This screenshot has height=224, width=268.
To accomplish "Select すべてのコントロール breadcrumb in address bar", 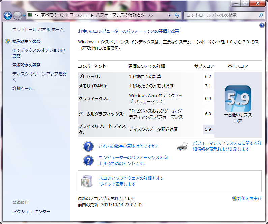I will pyautogui.click(x=64, y=15).
